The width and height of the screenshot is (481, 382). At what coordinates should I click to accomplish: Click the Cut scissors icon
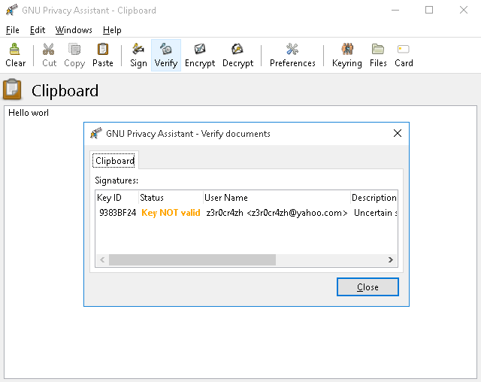pos(49,49)
